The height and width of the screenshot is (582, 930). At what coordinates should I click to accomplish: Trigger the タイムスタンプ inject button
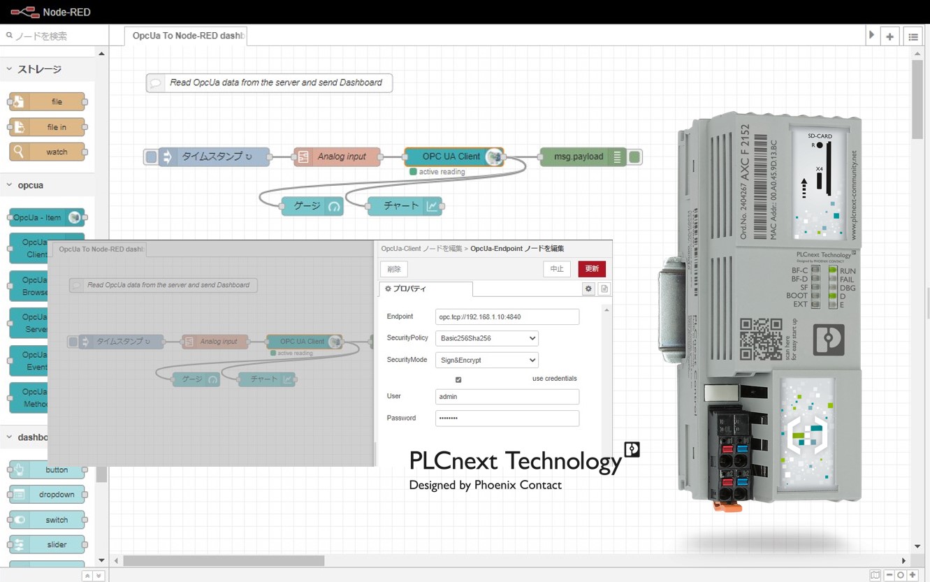click(151, 157)
